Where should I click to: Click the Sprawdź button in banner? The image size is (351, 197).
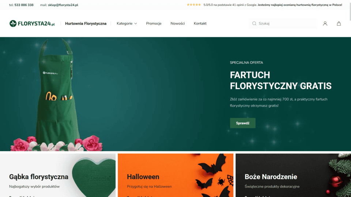pyautogui.click(x=243, y=123)
